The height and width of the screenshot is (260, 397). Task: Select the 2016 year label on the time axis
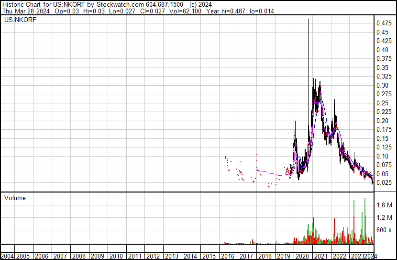228,256
